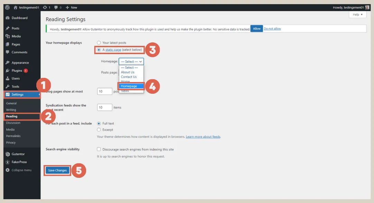Enable Discourage search engines from indexing
374x203 pixels.
pyautogui.click(x=99, y=149)
